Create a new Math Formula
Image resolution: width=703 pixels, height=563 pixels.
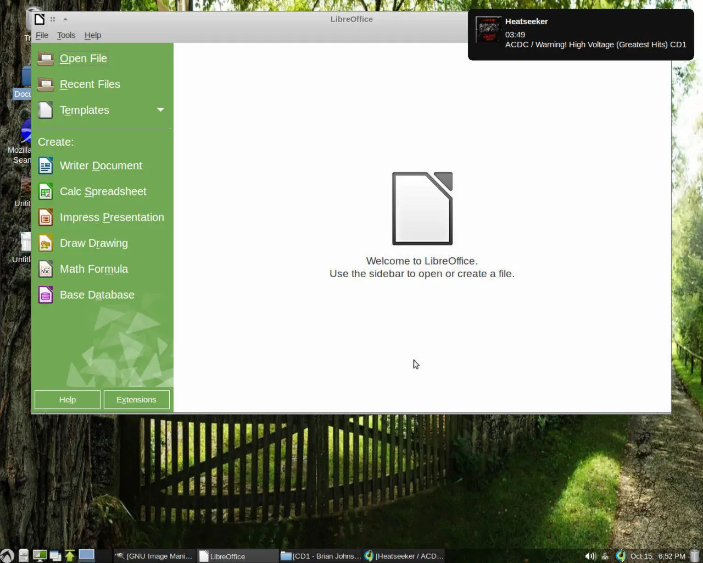tap(94, 269)
